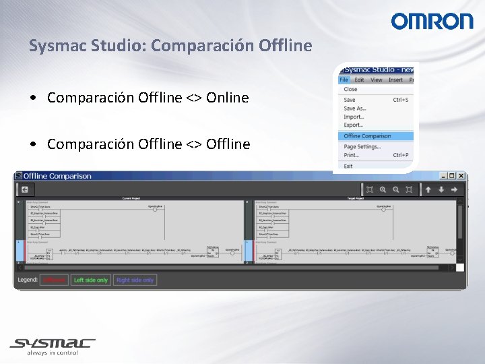Click the Comparación Offline <> Online bullet

pos(148,98)
